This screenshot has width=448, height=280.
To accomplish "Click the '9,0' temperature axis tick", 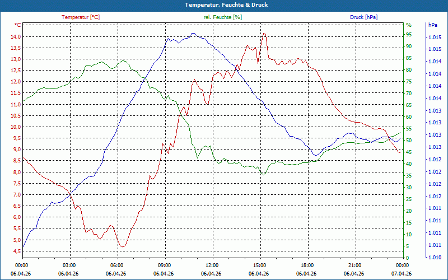I will click(x=17, y=150).
